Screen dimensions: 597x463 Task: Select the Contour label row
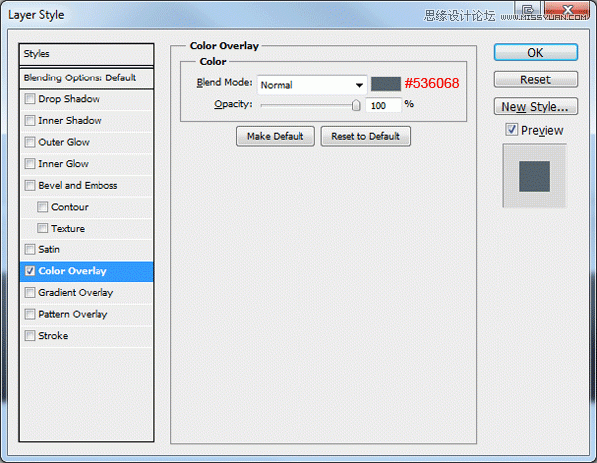87,207
